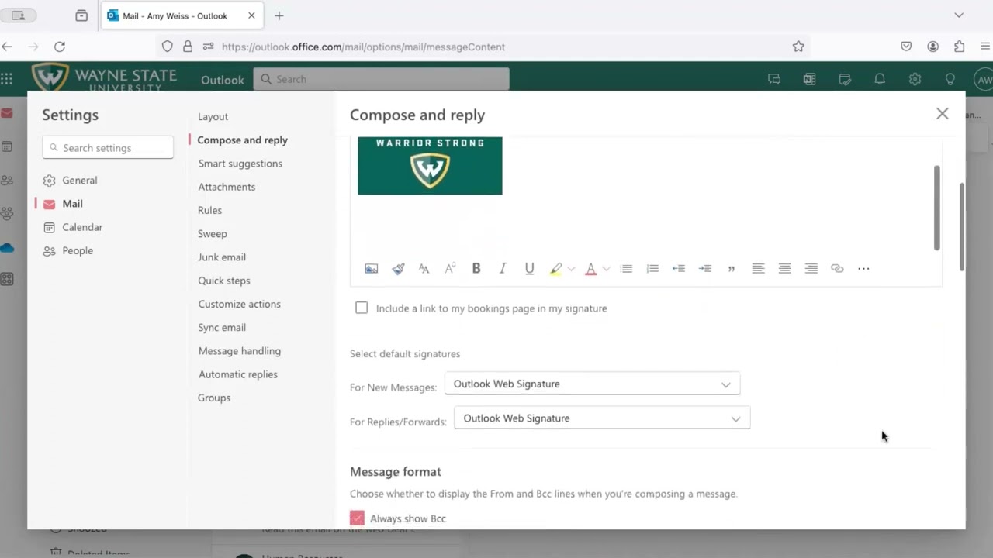The height and width of the screenshot is (558, 993).
Task: Open highlight color dropdown arrow
Action: click(x=571, y=269)
